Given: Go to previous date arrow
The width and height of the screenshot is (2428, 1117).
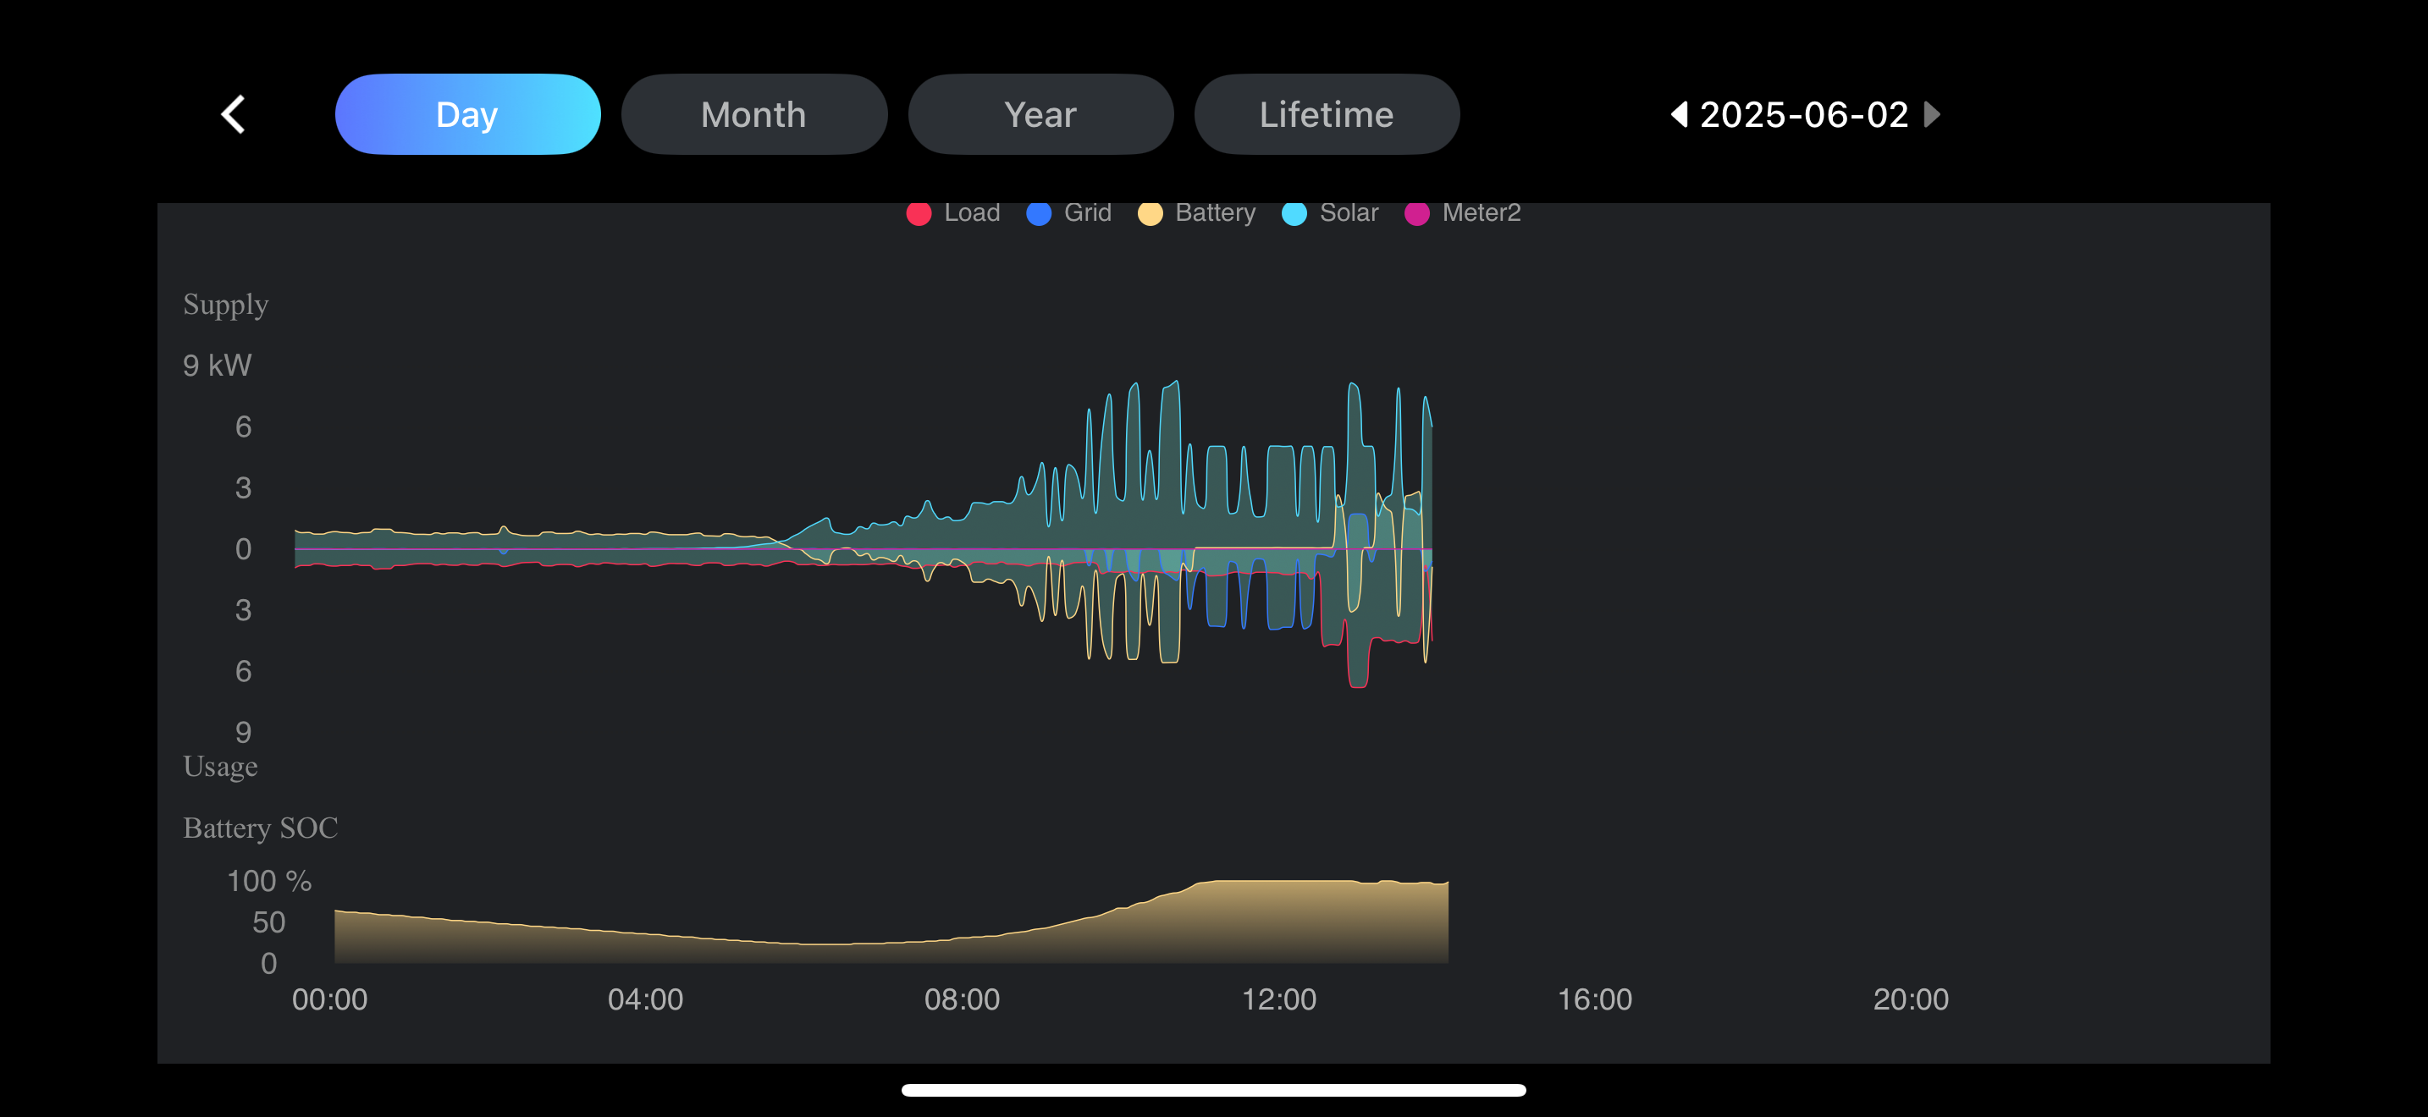Looking at the screenshot, I should (x=1679, y=115).
